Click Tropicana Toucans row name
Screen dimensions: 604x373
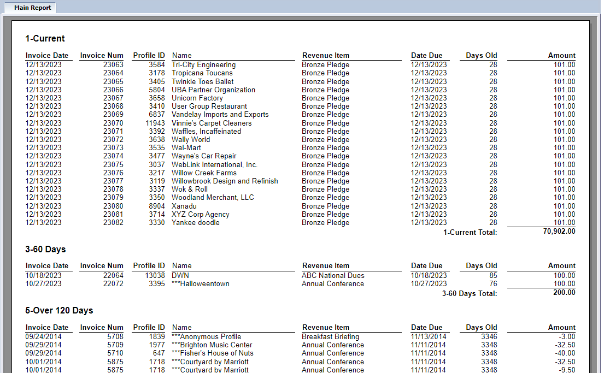coord(202,73)
